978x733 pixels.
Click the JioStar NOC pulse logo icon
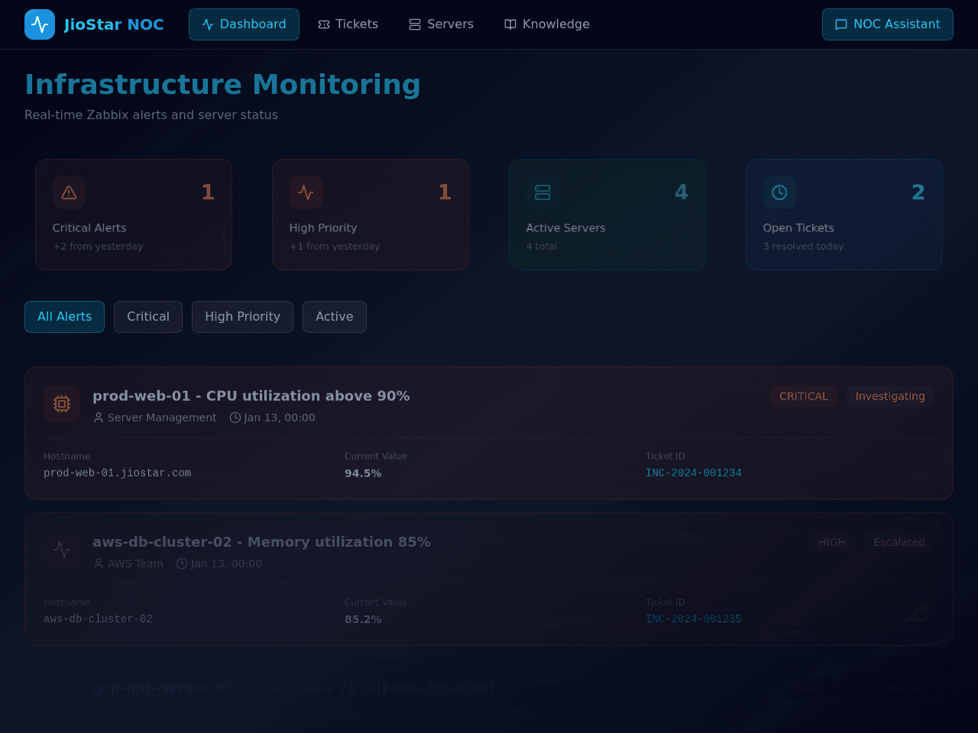click(x=40, y=24)
